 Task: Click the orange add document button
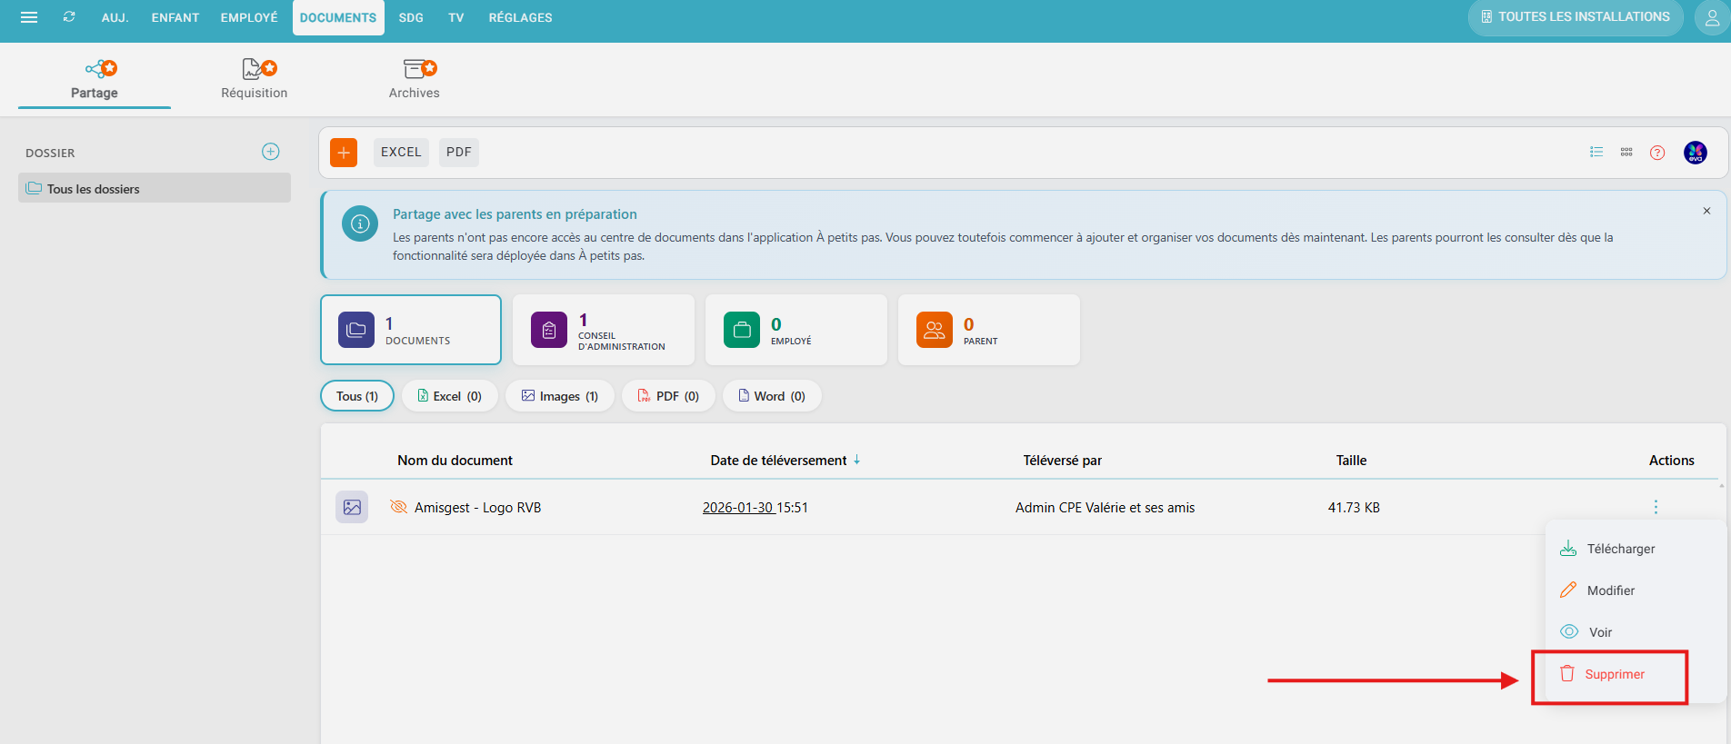pyautogui.click(x=344, y=153)
